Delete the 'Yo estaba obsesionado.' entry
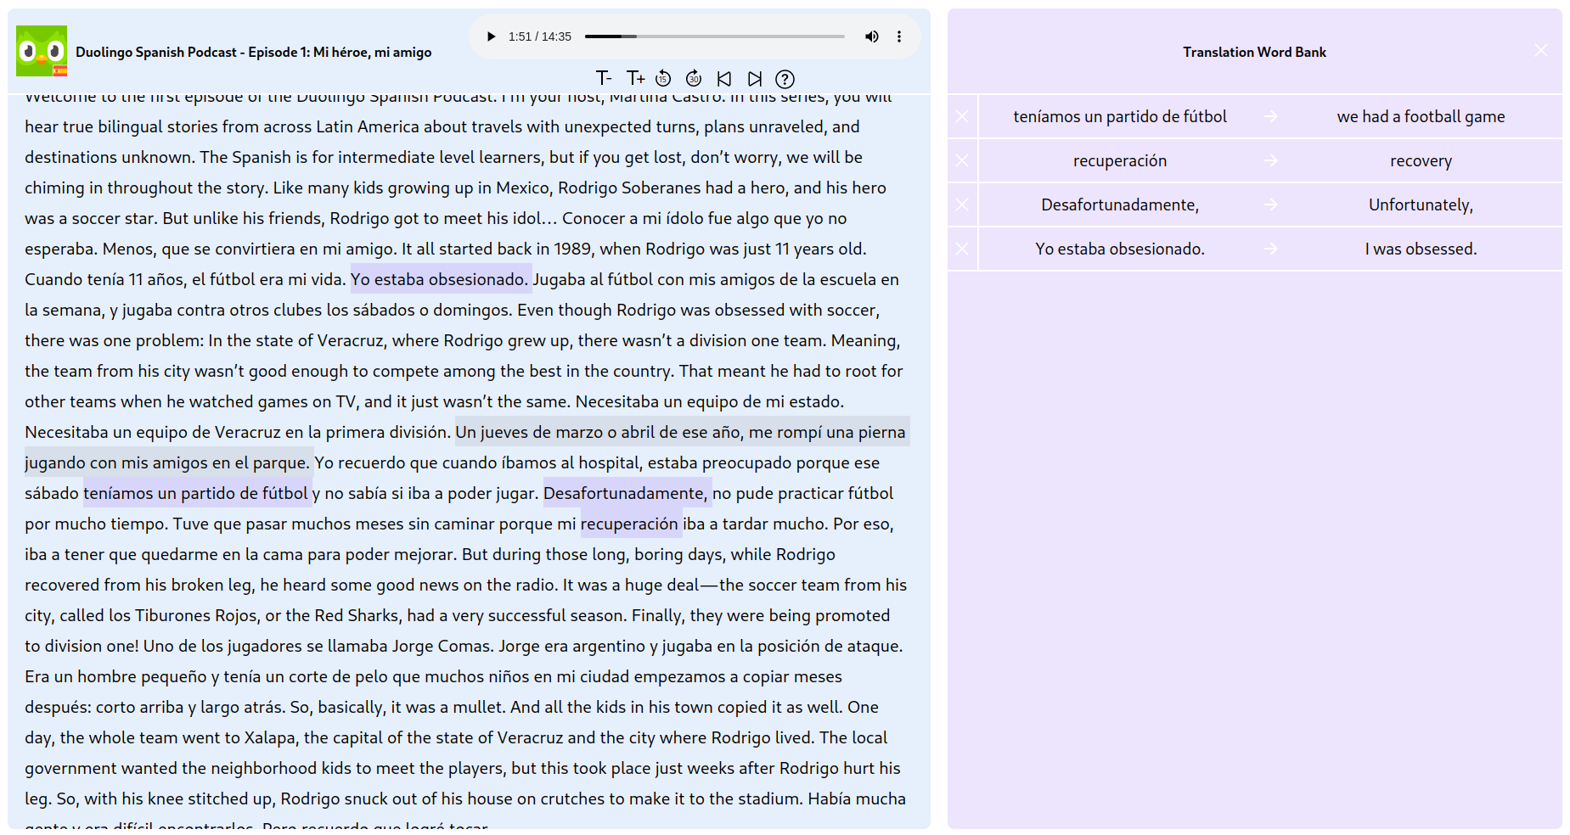The height and width of the screenshot is (835, 1570). coord(962,249)
